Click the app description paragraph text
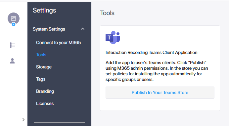Viewport: 229px width, 126px height. pos(157,71)
